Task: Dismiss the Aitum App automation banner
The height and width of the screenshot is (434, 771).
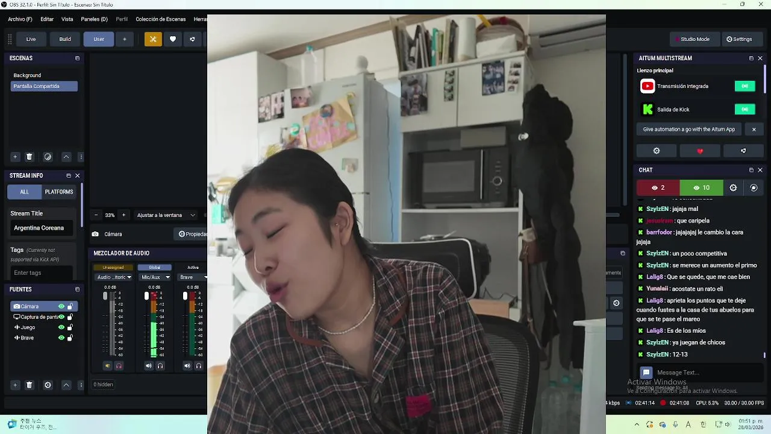Action: point(754,130)
